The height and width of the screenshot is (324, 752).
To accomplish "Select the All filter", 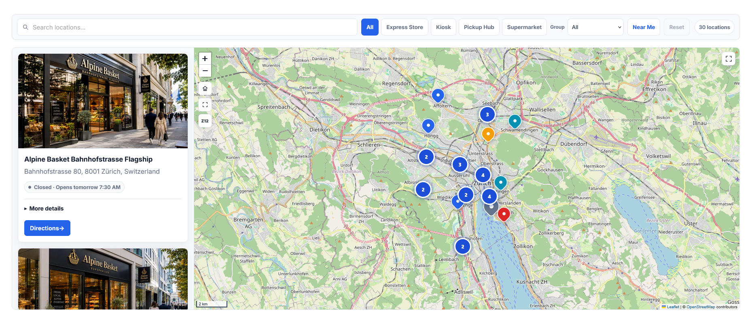I will click(x=370, y=27).
